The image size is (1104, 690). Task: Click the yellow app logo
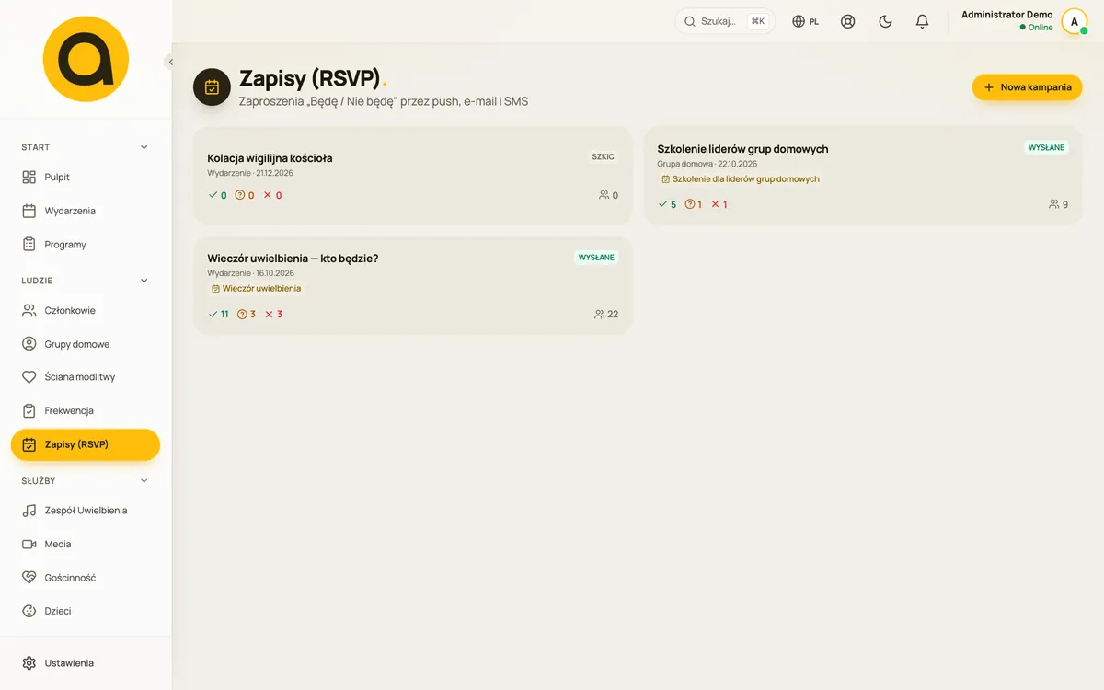click(86, 59)
